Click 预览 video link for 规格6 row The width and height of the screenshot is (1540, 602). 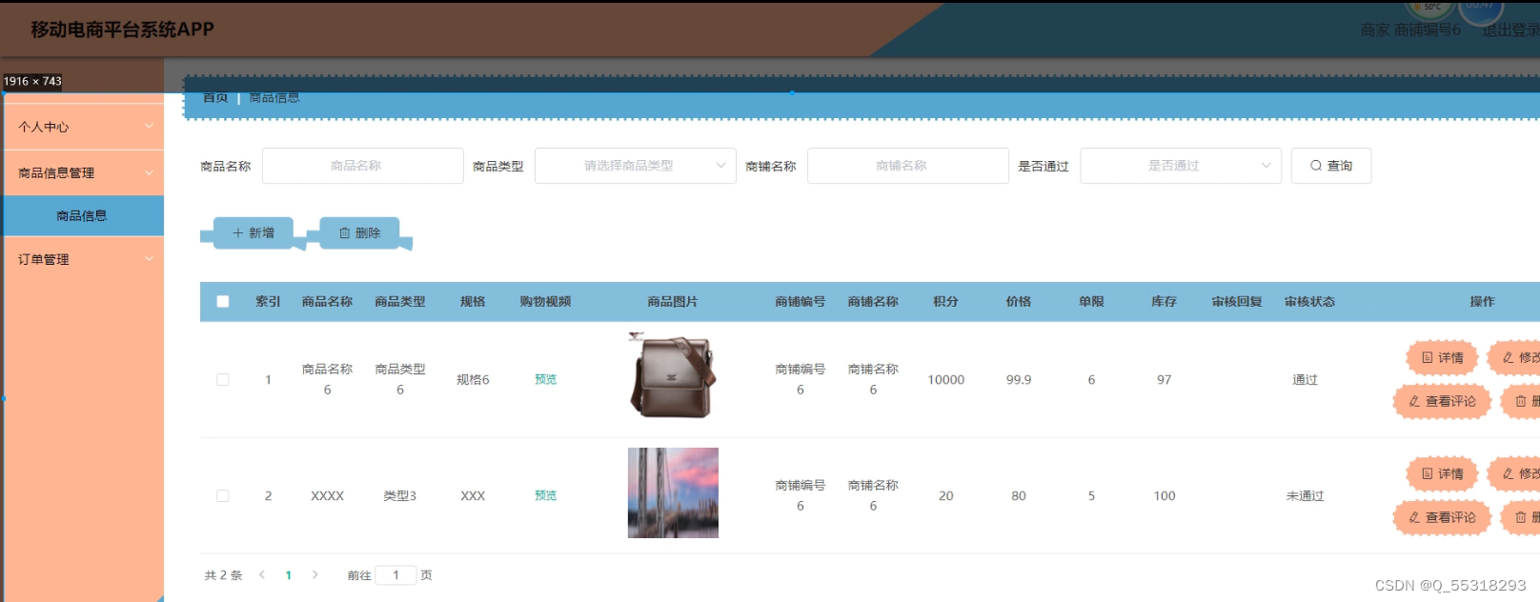click(x=546, y=380)
